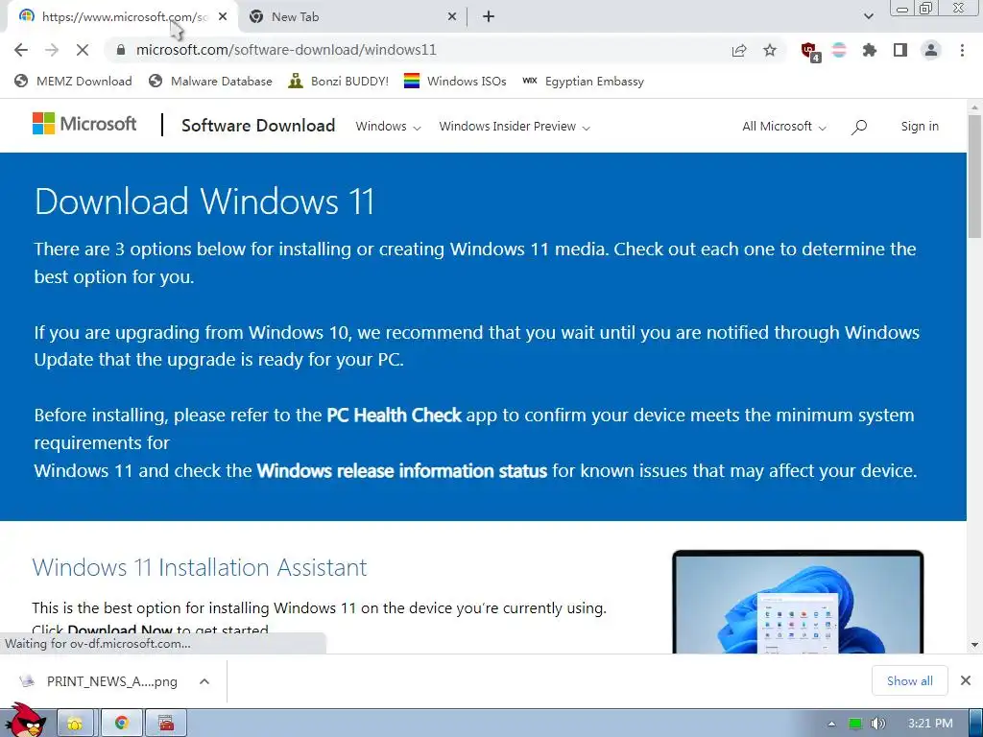Open the file explorer taskbar icon
Screen dimensions: 983x737
tap(75, 724)
